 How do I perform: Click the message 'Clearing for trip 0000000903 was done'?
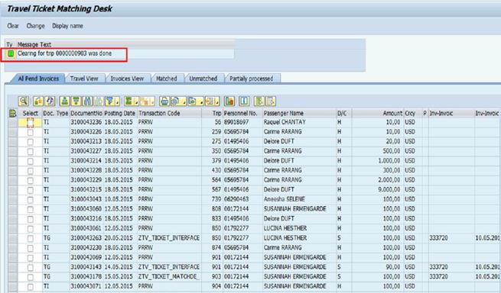[x=64, y=53]
